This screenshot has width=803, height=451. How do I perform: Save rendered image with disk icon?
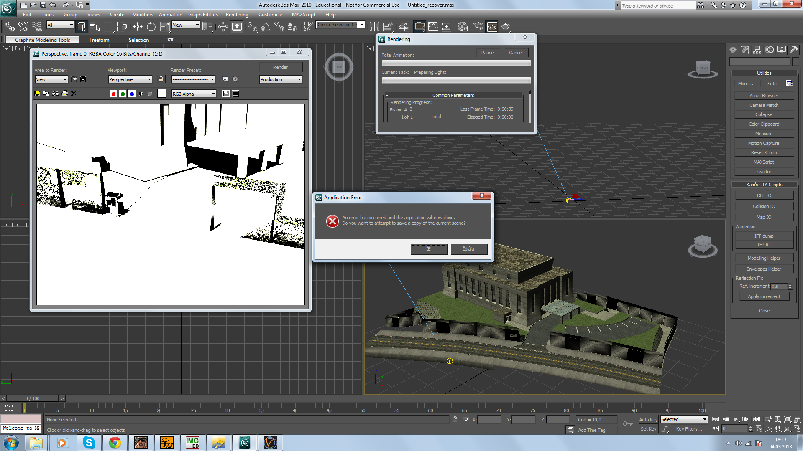click(37, 94)
